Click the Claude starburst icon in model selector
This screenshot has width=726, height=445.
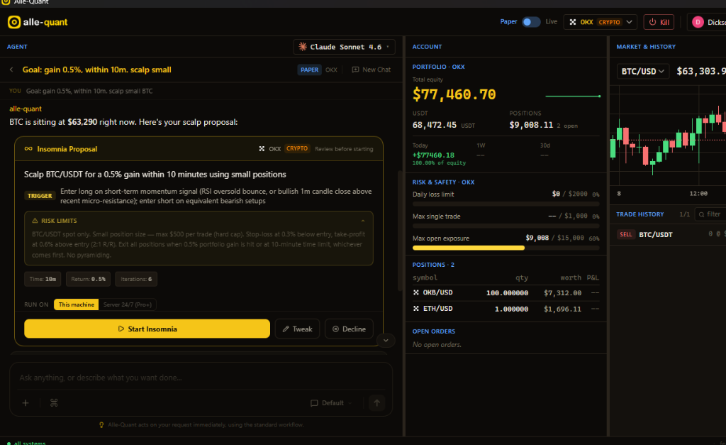click(x=303, y=46)
